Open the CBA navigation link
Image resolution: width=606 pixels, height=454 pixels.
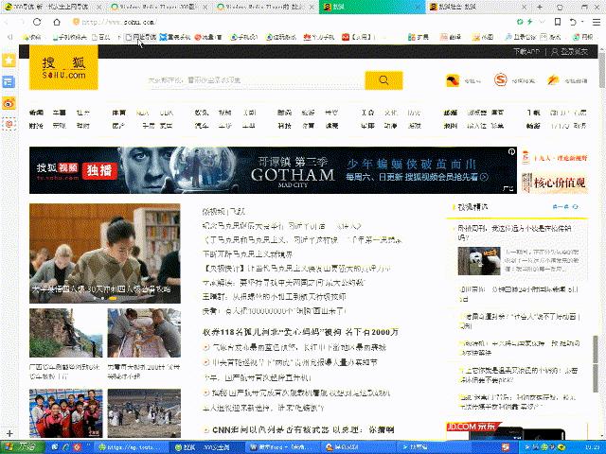(167, 113)
